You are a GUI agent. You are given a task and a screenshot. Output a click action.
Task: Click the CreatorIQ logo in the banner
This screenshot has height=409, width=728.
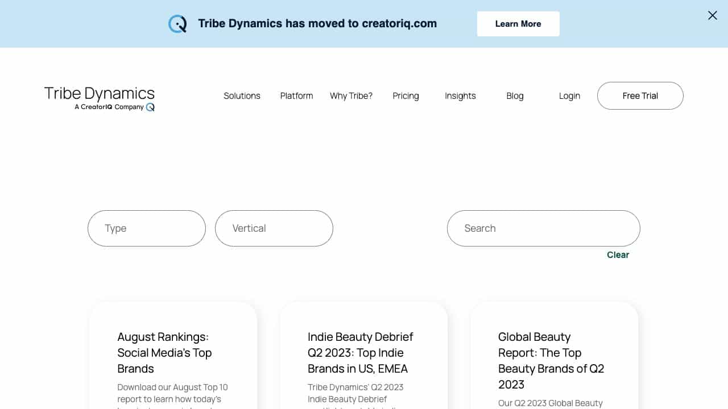click(177, 24)
